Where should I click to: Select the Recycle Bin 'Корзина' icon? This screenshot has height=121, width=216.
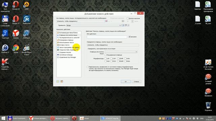click(x=208, y=107)
